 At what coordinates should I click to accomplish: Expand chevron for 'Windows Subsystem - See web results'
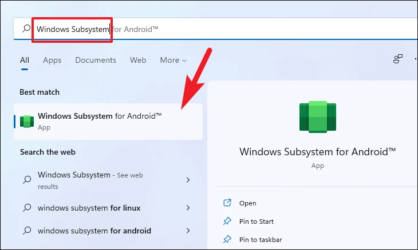tap(188, 180)
